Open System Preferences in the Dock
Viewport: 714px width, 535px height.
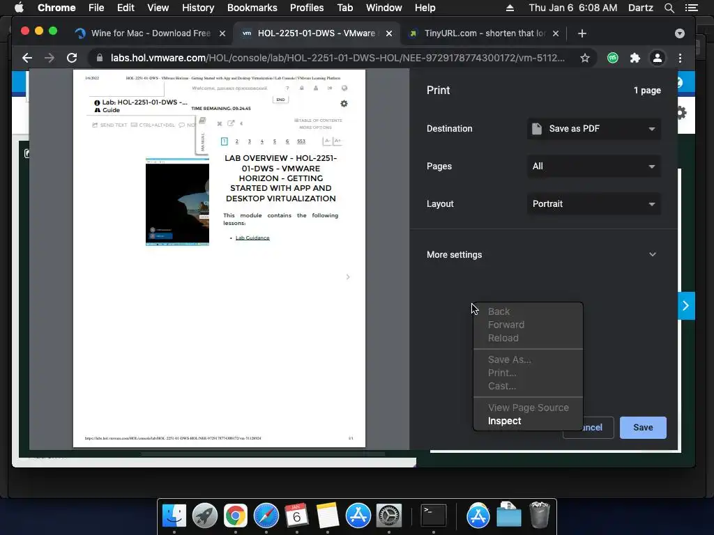pyautogui.click(x=389, y=516)
